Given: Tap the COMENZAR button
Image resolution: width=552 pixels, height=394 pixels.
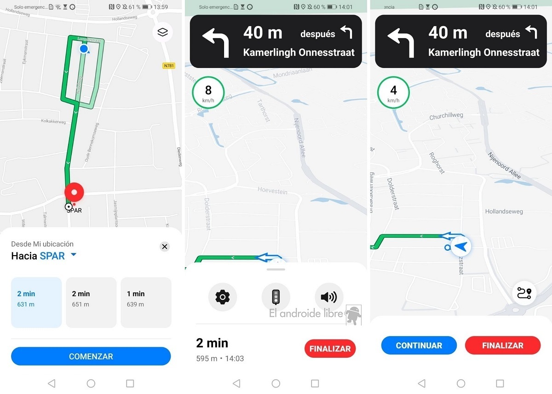Looking at the screenshot, I should [x=91, y=356].
